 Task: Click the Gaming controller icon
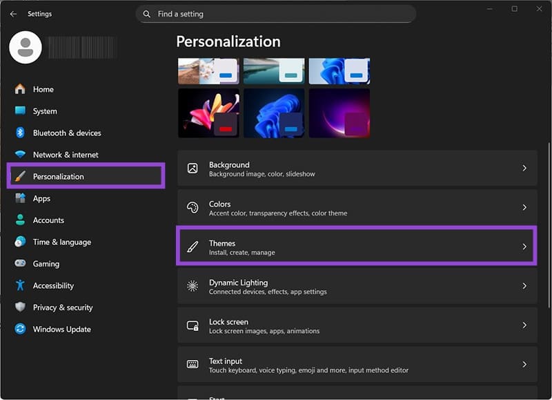(20, 263)
